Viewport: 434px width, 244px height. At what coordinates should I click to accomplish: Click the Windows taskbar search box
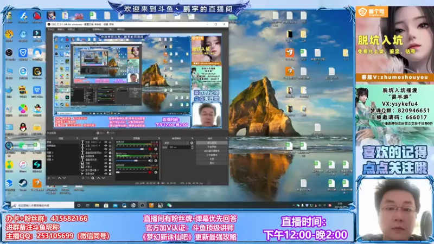tap(43, 206)
